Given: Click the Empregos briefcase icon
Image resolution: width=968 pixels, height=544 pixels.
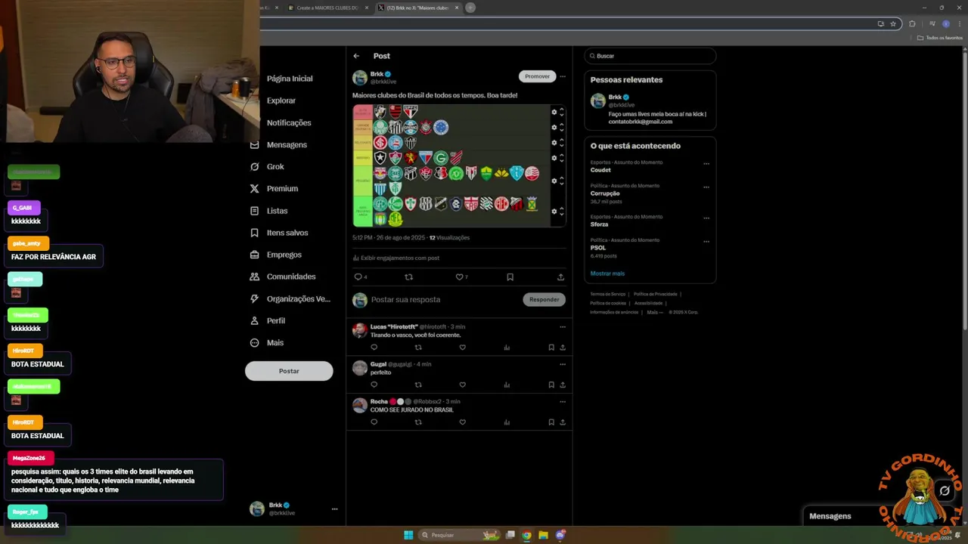Looking at the screenshot, I should pyautogui.click(x=254, y=255).
